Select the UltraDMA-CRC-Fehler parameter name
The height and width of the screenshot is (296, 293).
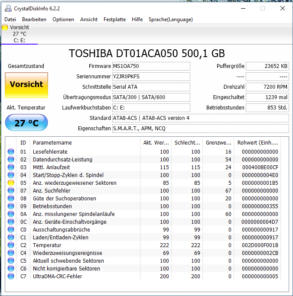click(x=58, y=277)
